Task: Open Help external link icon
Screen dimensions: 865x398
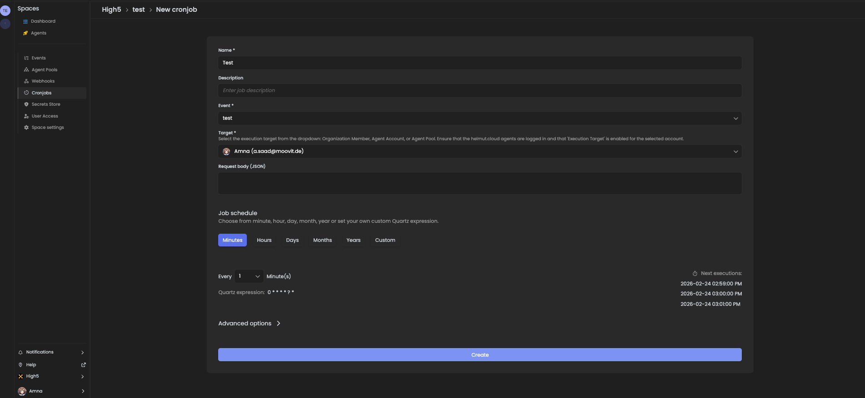Action: (83, 365)
